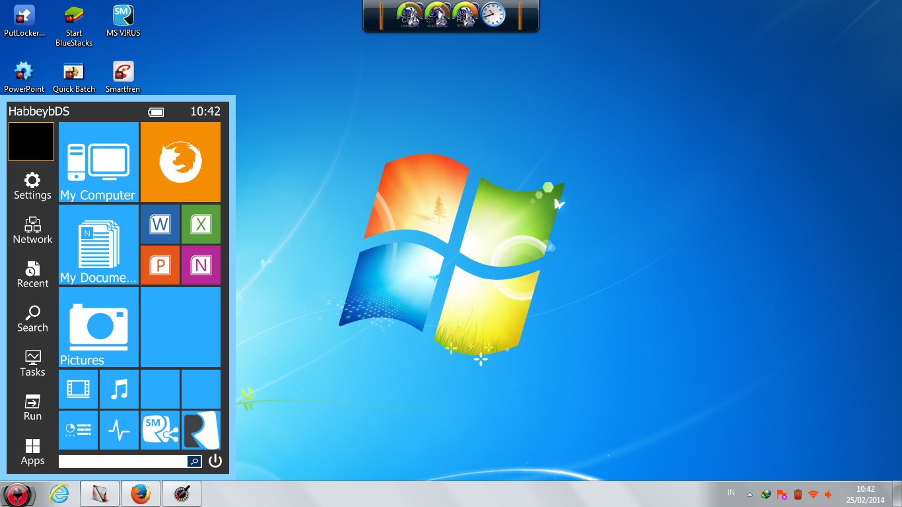
Task: Click the analog clock in gadget
Action: [x=493, y=15]
